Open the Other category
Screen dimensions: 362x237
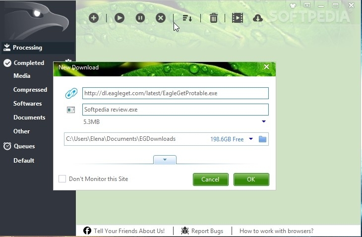pos(21,131)
